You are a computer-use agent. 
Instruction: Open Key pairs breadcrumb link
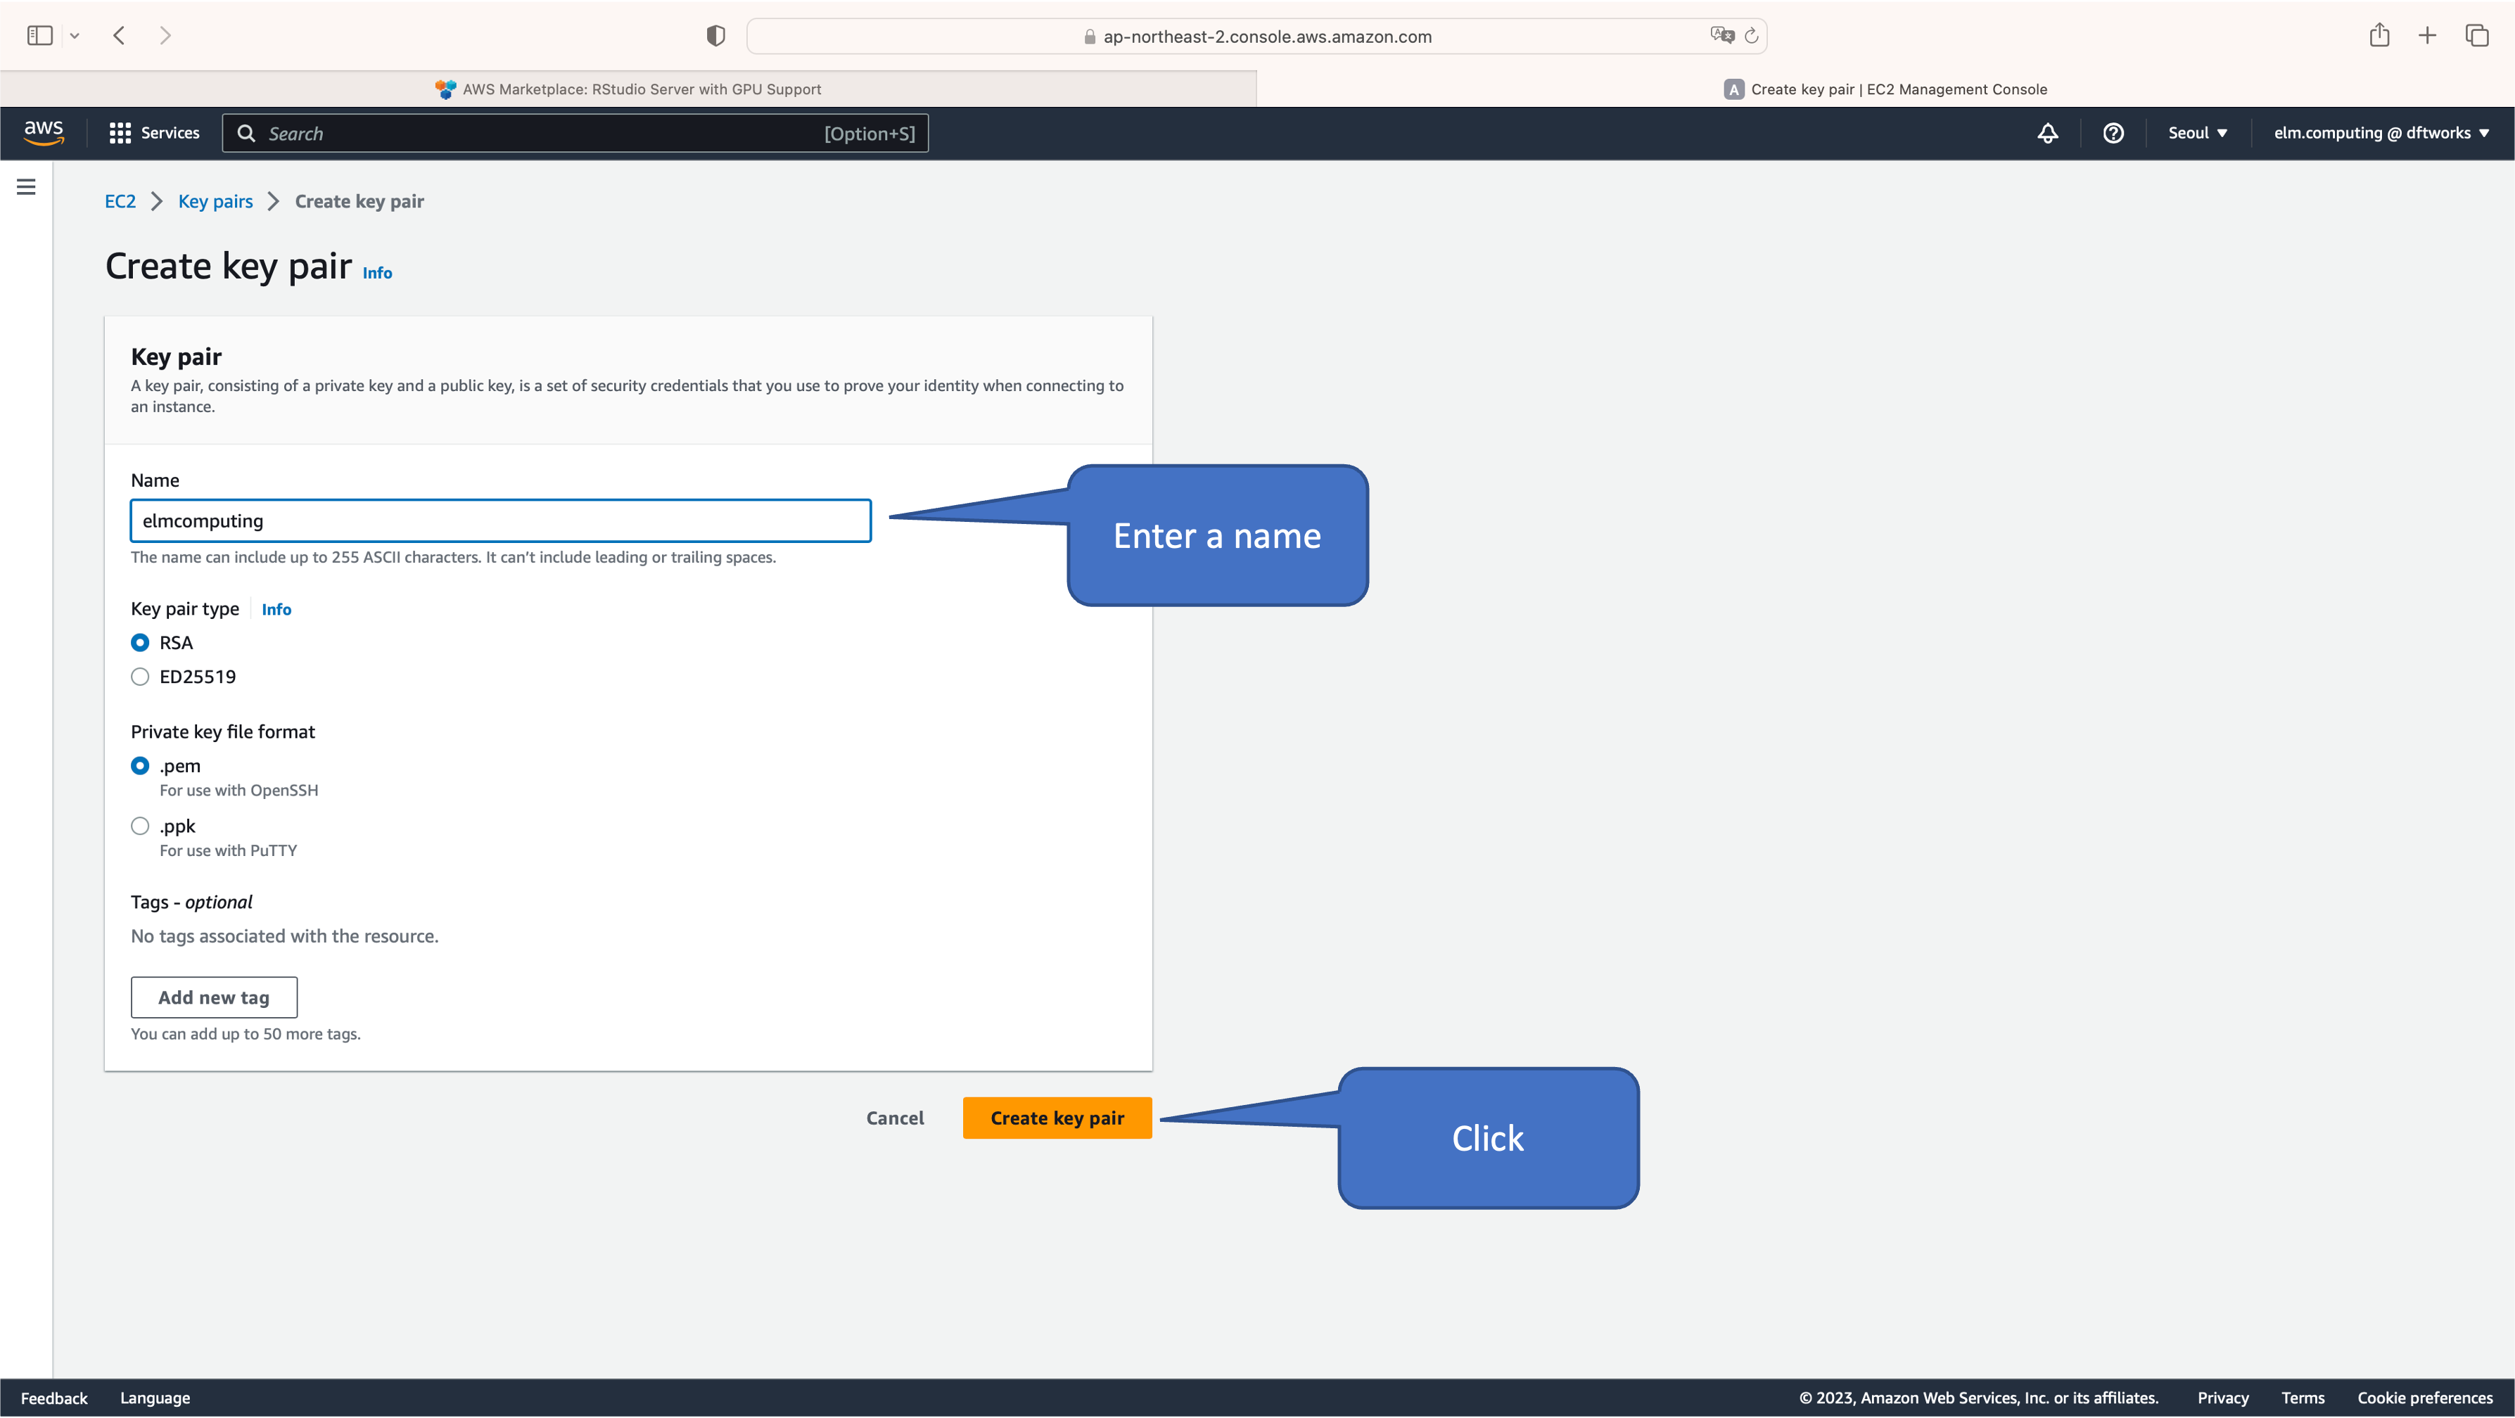(215, 201)
